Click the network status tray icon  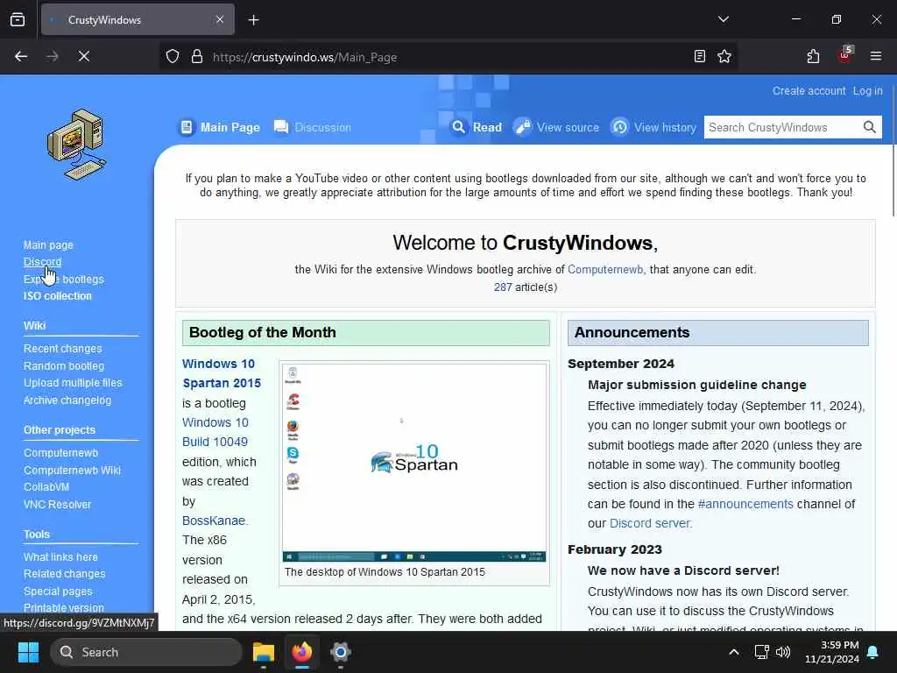pos(761,652)
